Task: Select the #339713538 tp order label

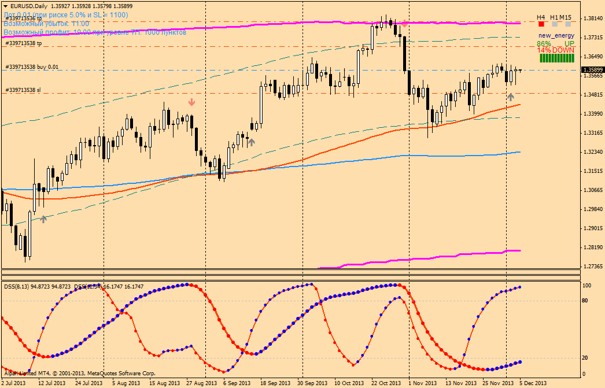Action: [x=24, y=43]
